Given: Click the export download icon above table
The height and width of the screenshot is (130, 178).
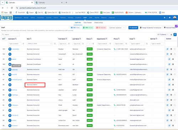Looking at the screenshot, I should [171, 35].
